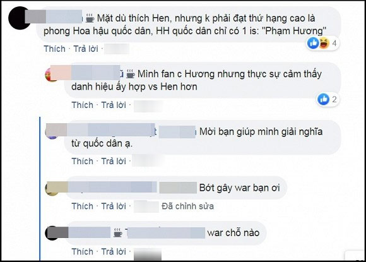Reply to the comment ending in "Phạm Hương"
The width and height of the screenshot is (366, 262).
[86, 49]
